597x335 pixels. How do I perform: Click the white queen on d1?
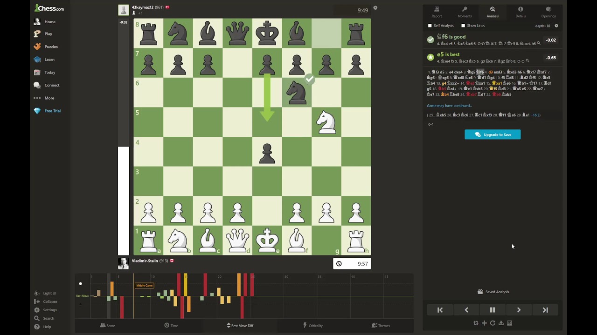pyautogui.click(x=237, y=241)
